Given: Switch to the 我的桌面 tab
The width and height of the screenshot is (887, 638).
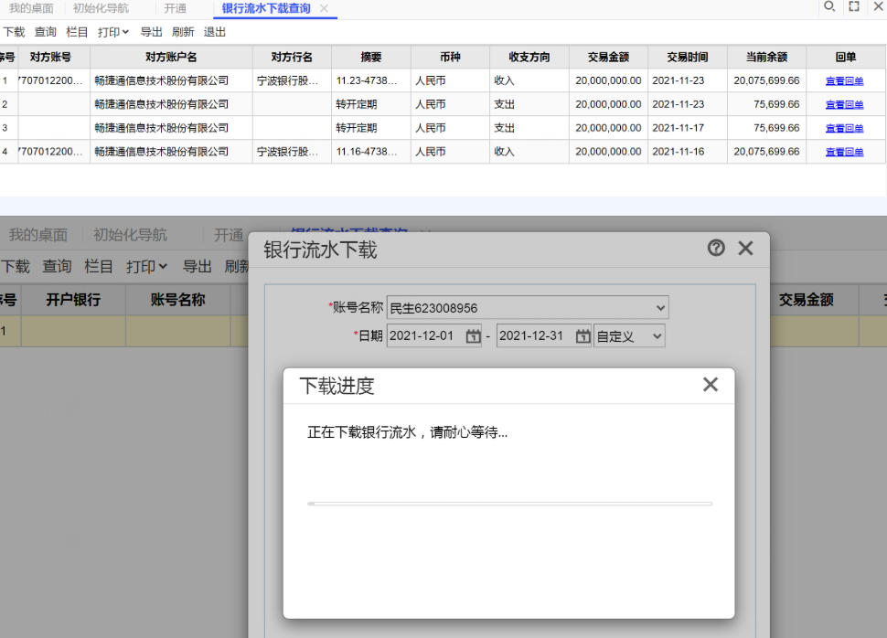Looking at the screenshot, I should point(31,8).
